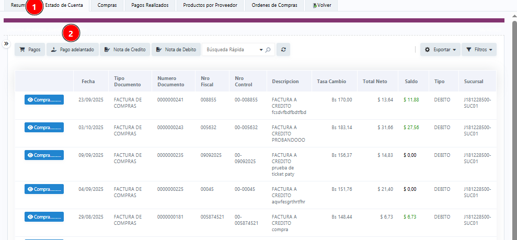517x240 pixels.
Task: Open the Exportar dropdown
Action: [440, 50]
